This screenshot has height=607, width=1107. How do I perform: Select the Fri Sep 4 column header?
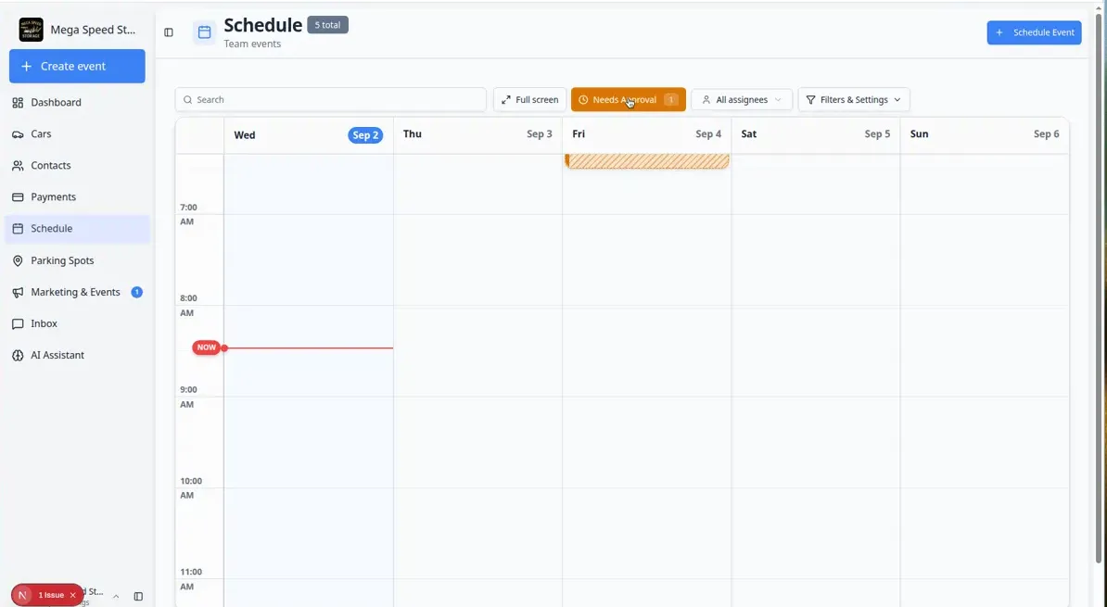[x=647, y=134]
